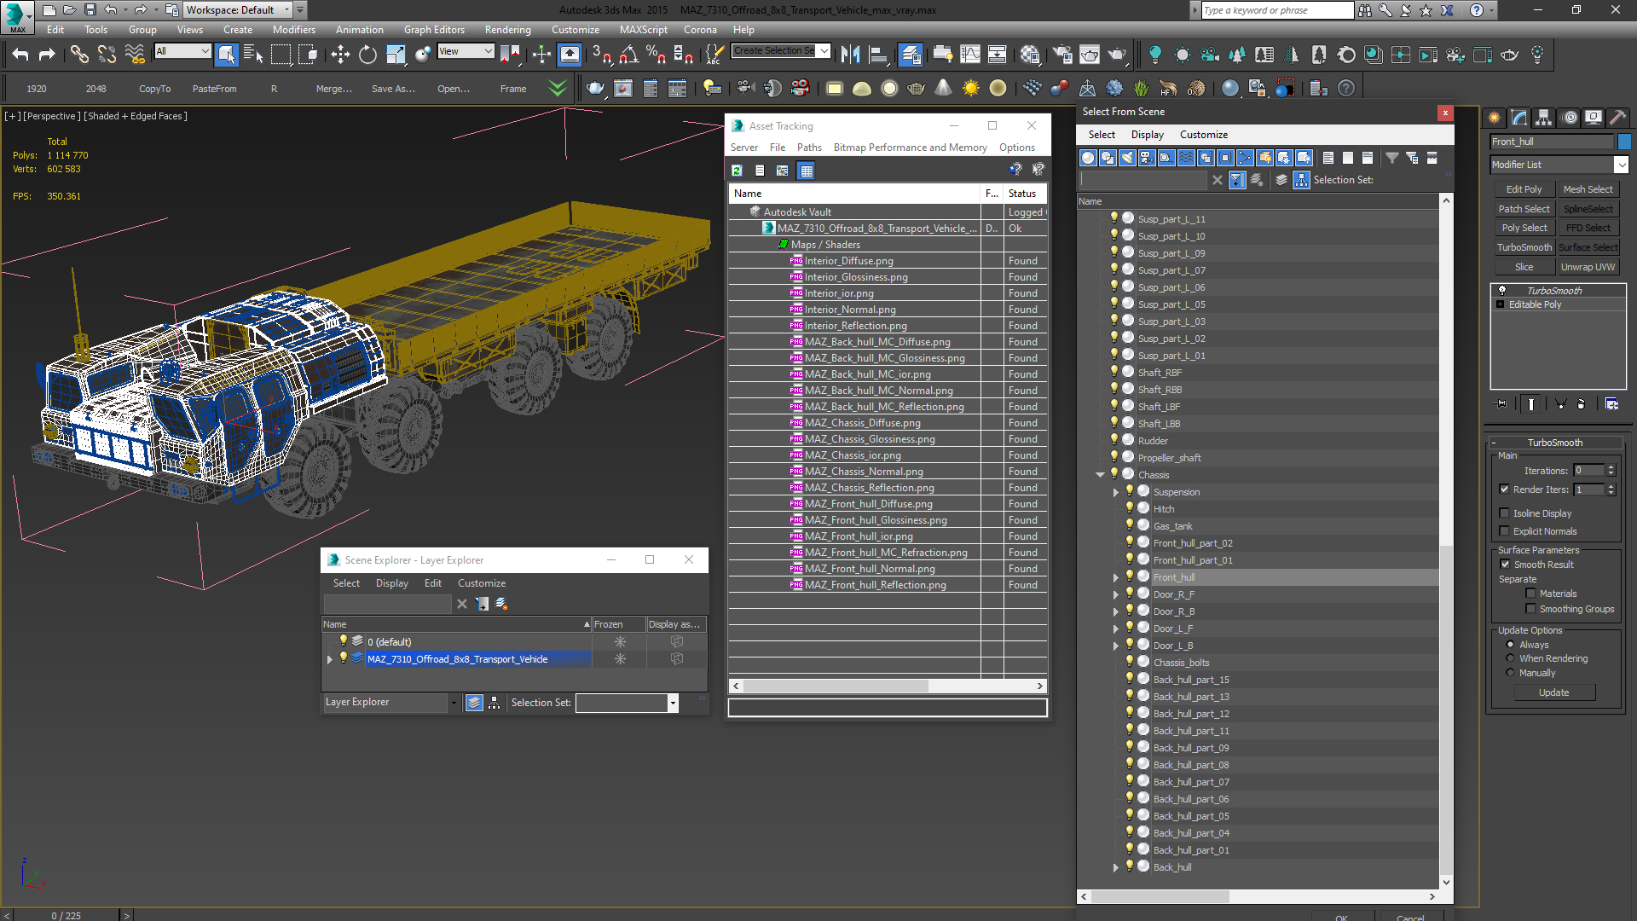The width and height of the screenshot is (1637, 921).
Task: Select Always update option
Action: point(1511,645)
